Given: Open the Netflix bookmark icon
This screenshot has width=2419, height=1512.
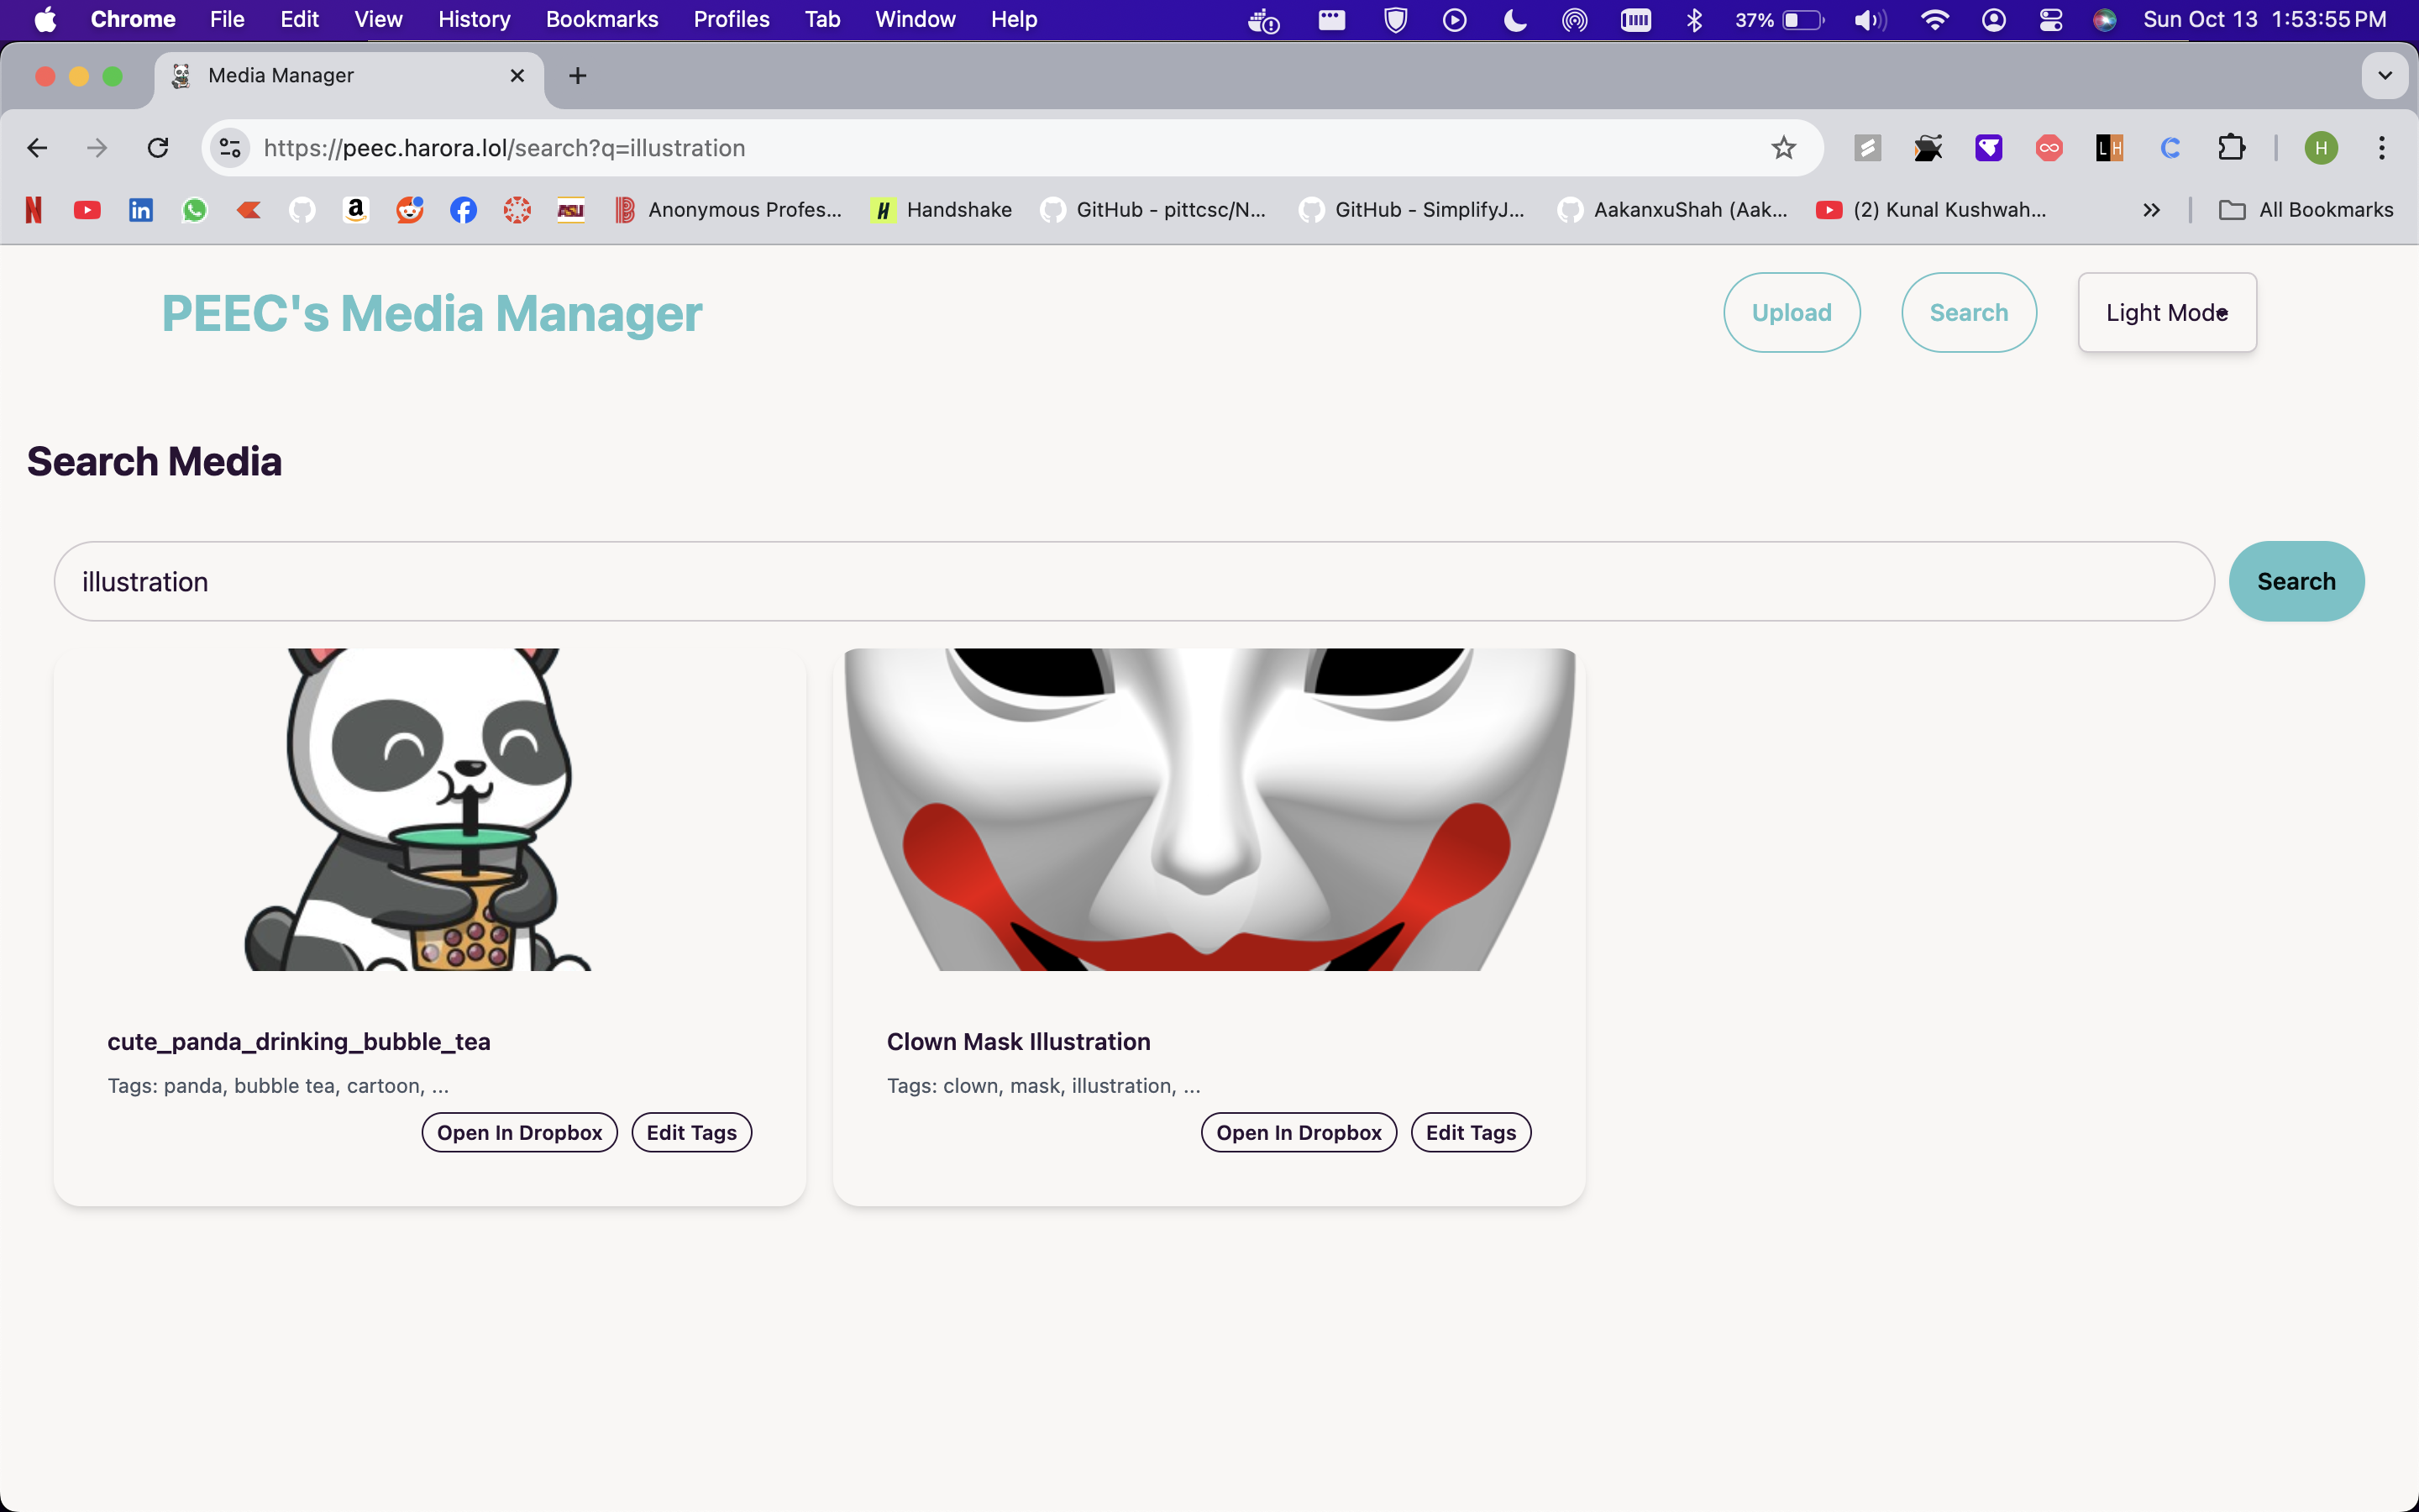Looking at the screenshot, I should pyautogui.click(x=33, y=210).
